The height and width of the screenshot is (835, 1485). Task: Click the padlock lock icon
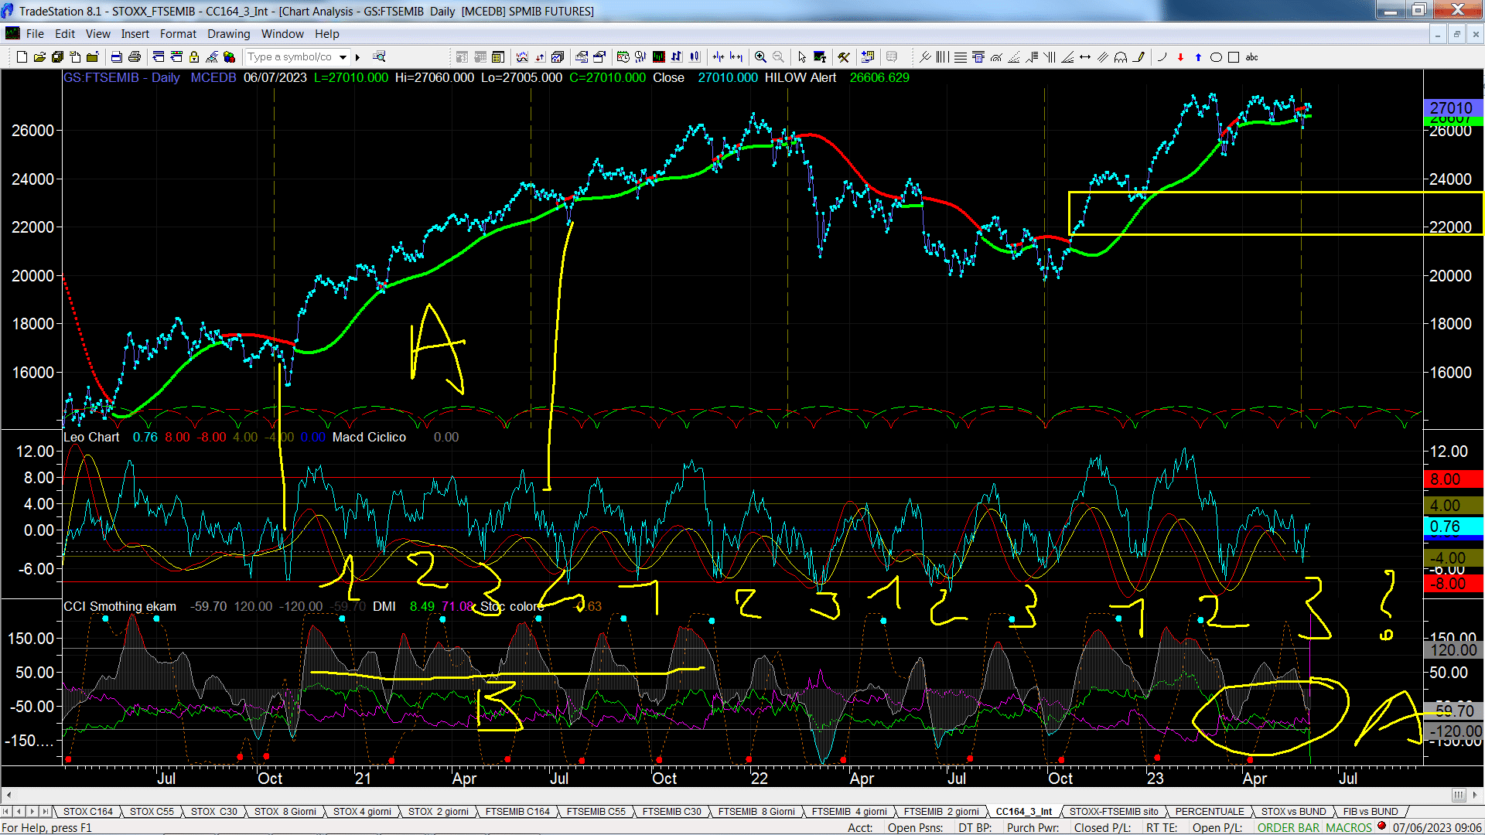coord(194,57)
